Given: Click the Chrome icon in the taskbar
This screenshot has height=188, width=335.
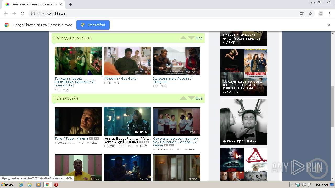Looking at the screenshot, I should click(x=47, y=185).
